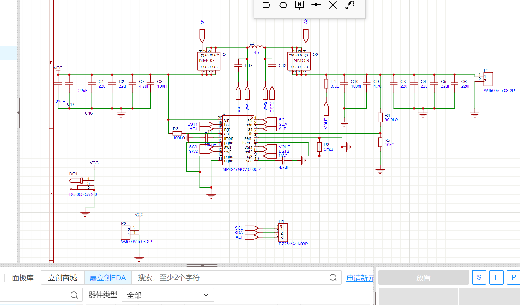520x305 pixels.
Task: Switch to the 面板库 tab
Action: coord(23,278)
